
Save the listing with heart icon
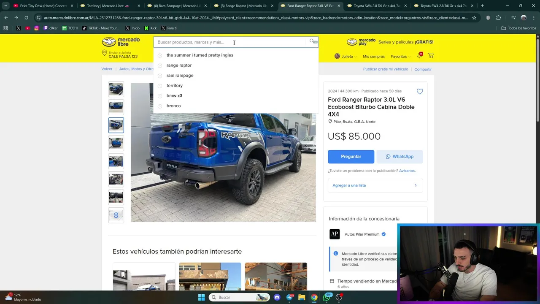click(x=420, y=92)
